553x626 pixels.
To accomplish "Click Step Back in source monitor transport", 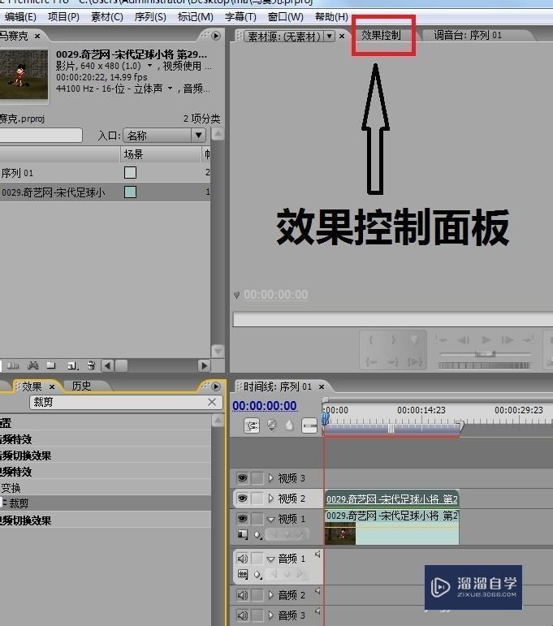I will coord(463,340).
